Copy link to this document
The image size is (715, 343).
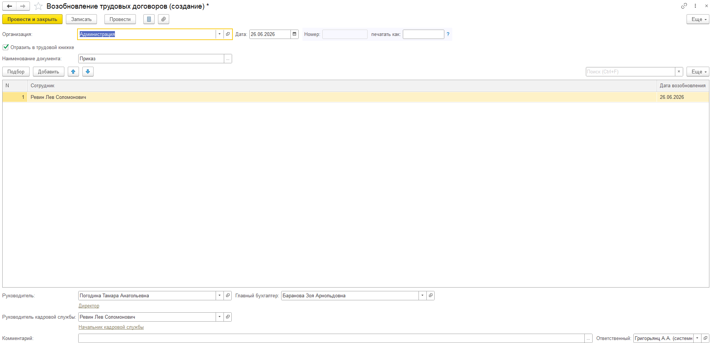tap(684, 6)
